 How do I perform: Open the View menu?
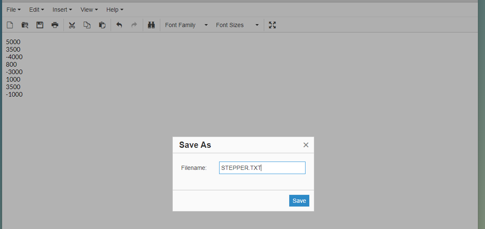click(89, 10)
